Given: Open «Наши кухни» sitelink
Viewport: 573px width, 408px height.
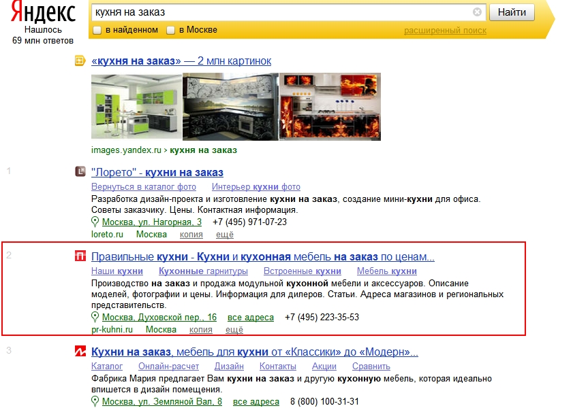Looking at the screenshot, I should click(117, 271).
